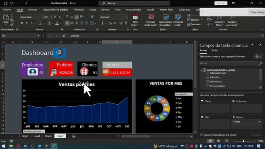
Task: Click the Save icon in title bar
Action: tap(5, 3)
